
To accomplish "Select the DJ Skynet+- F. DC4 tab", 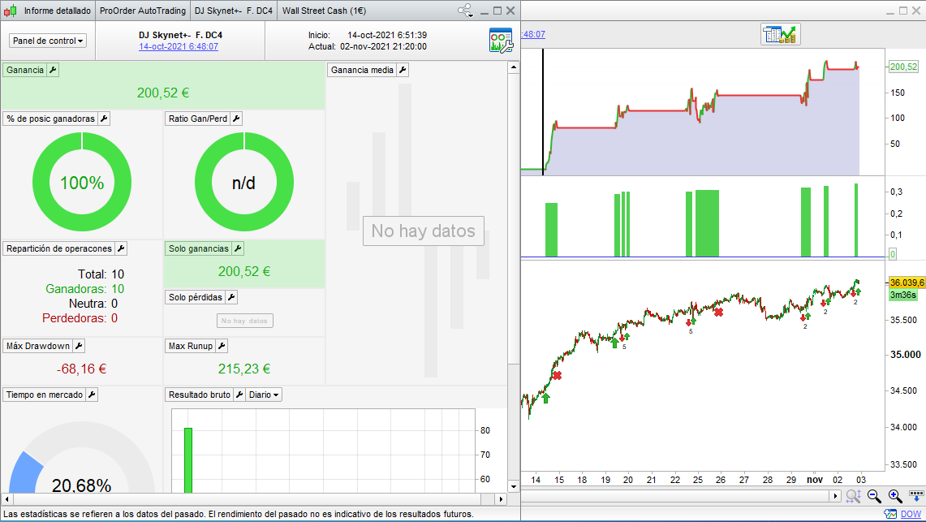I will point(233,11).
